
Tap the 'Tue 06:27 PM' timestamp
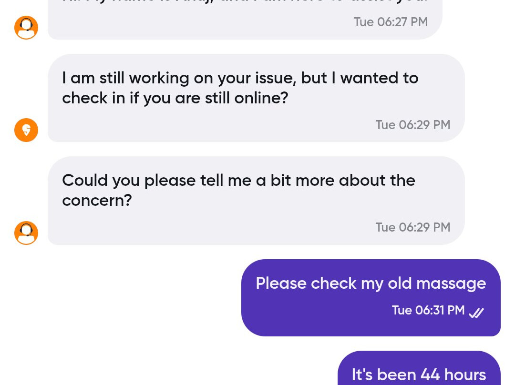[391, 22]
